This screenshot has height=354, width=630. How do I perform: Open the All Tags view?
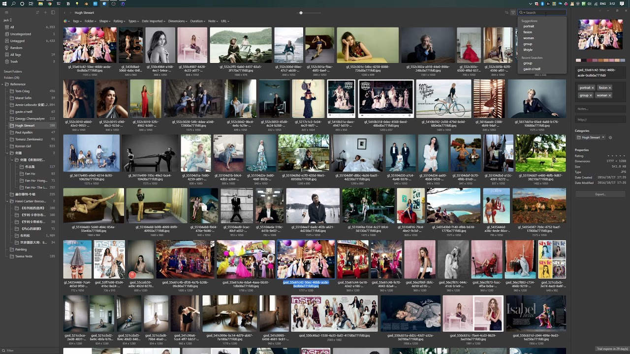coord(31,55)
